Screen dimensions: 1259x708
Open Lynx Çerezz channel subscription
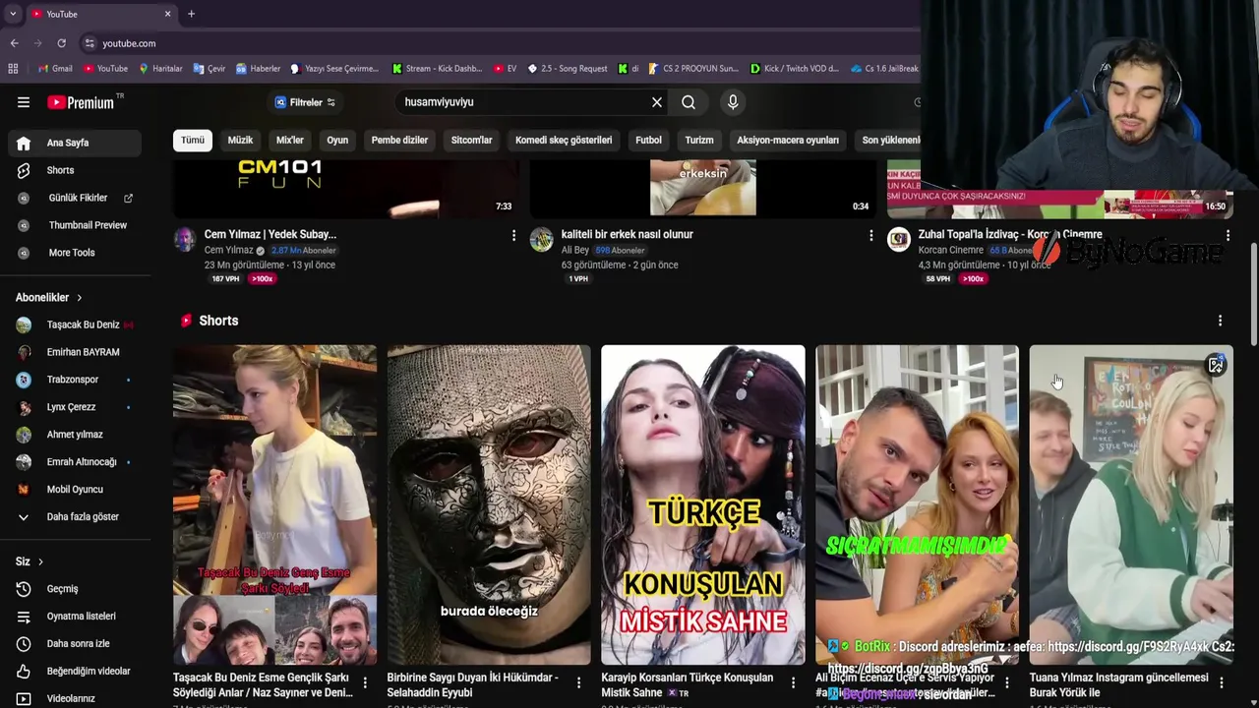[x=75, y=407]
